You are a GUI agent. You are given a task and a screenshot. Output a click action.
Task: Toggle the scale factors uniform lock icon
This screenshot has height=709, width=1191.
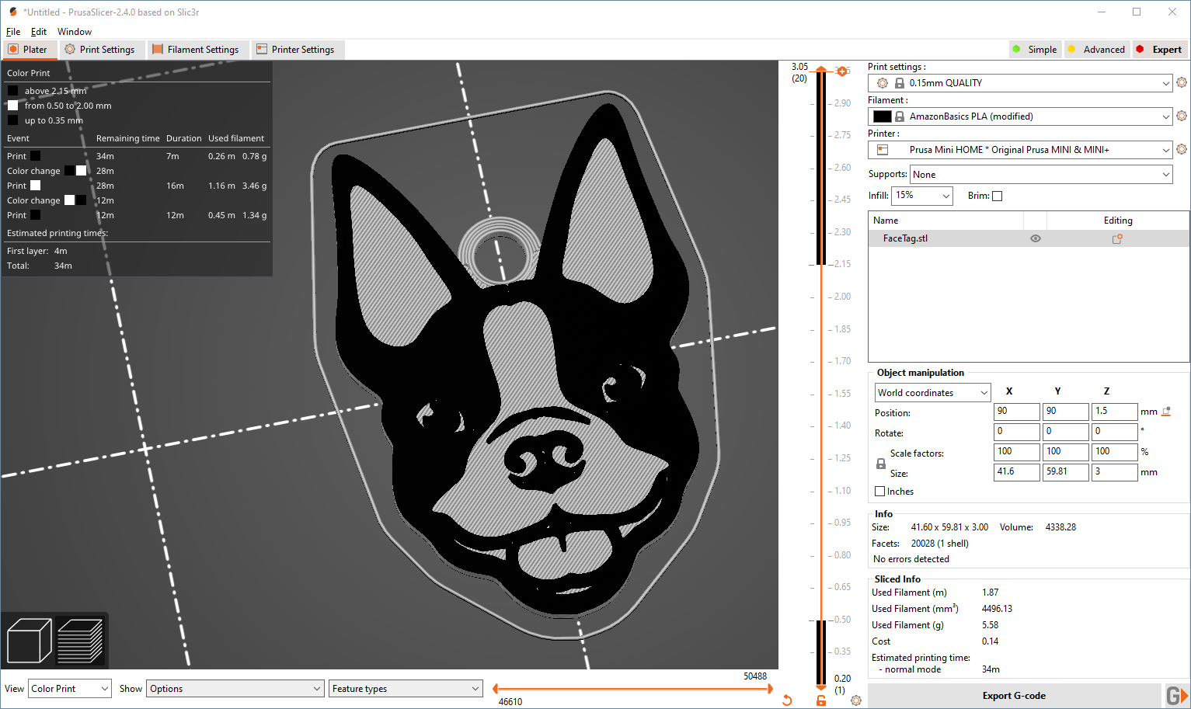(x=881, y=464)
